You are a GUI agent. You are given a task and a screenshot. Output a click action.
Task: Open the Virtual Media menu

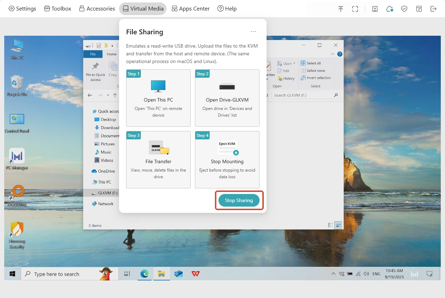(143, 9)
